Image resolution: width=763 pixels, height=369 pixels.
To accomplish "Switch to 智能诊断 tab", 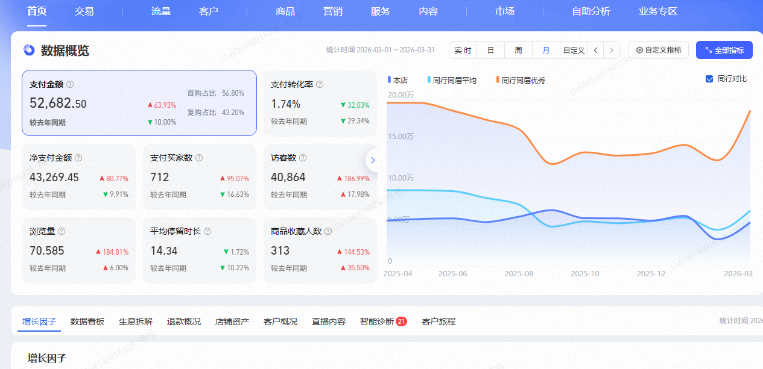I will click(x=377, y=321).
